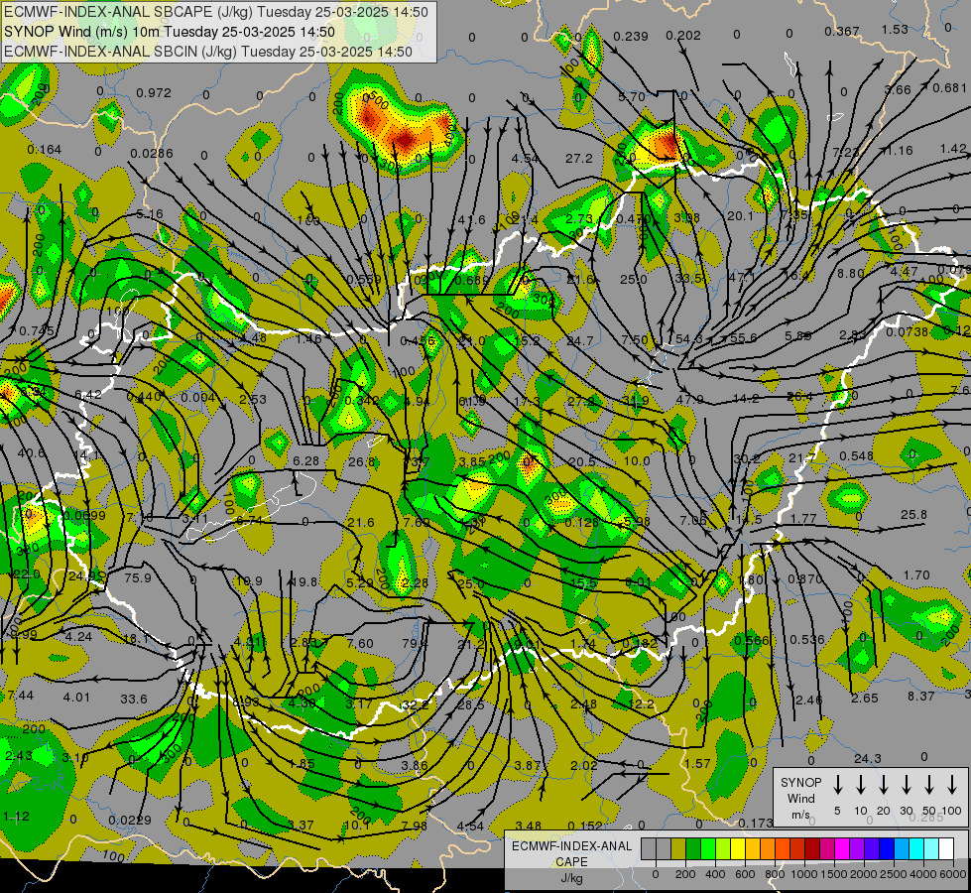Click the map value 0.152

[x=584, y=826]
